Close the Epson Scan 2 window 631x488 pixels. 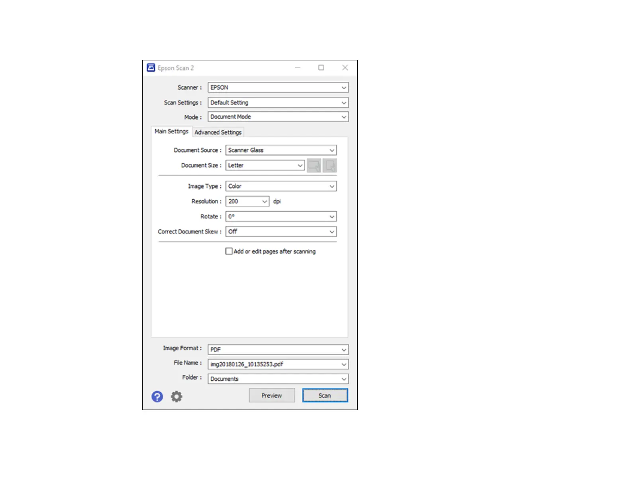(345, 68)
